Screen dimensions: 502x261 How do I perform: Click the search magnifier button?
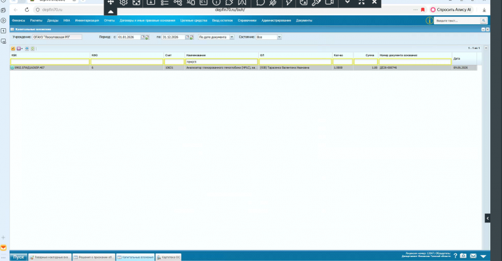(x=484, y=20)
